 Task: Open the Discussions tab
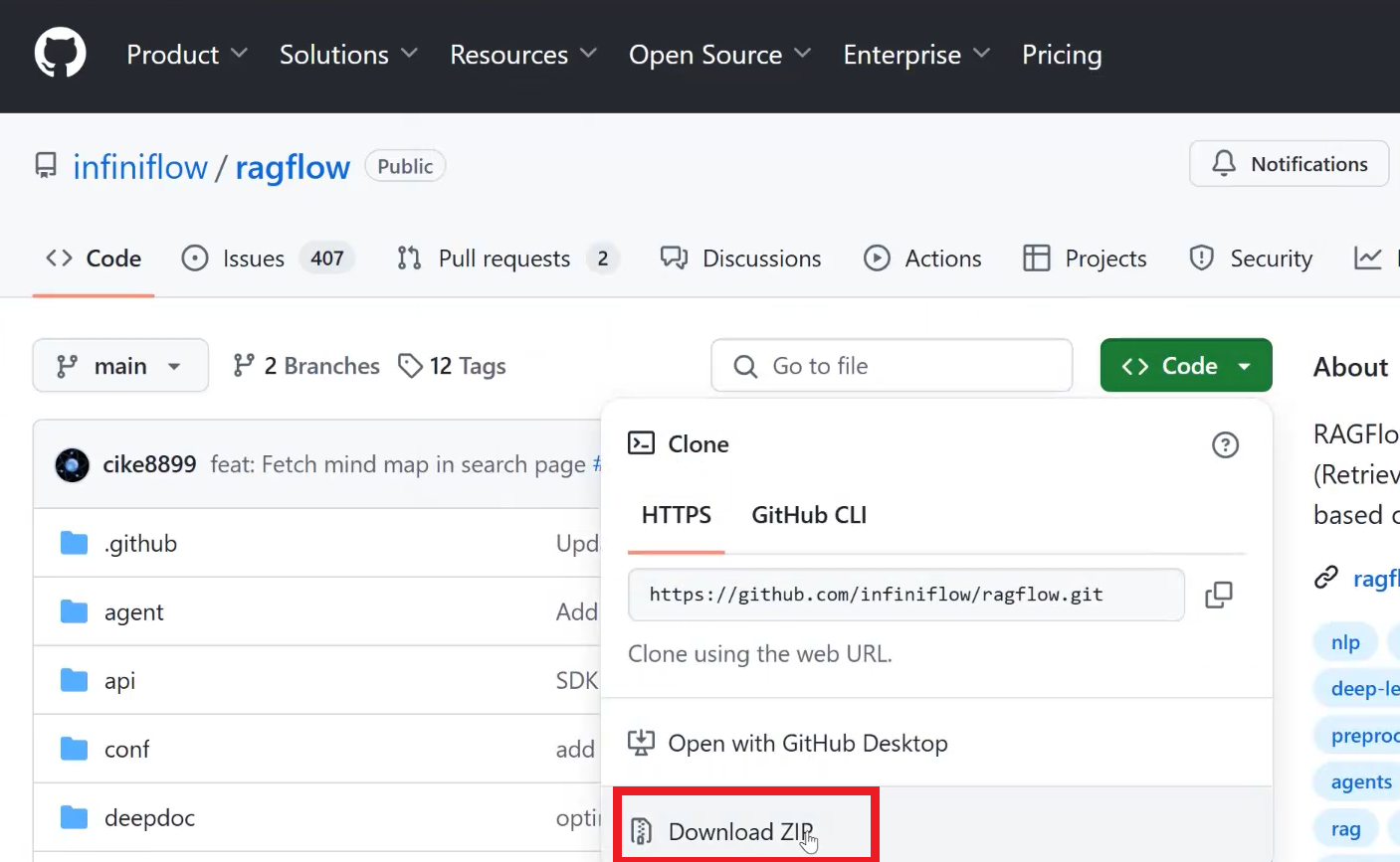[741, 259]
